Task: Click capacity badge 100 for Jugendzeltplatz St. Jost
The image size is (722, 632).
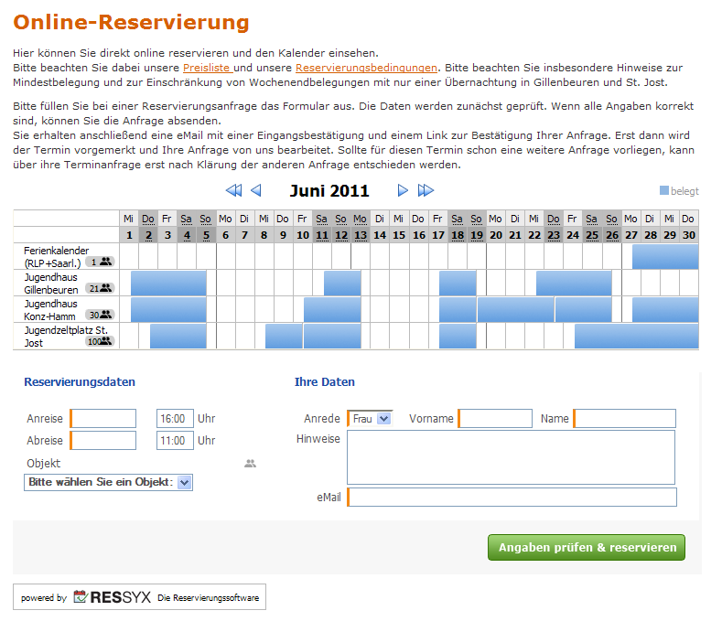Action: 99,341
